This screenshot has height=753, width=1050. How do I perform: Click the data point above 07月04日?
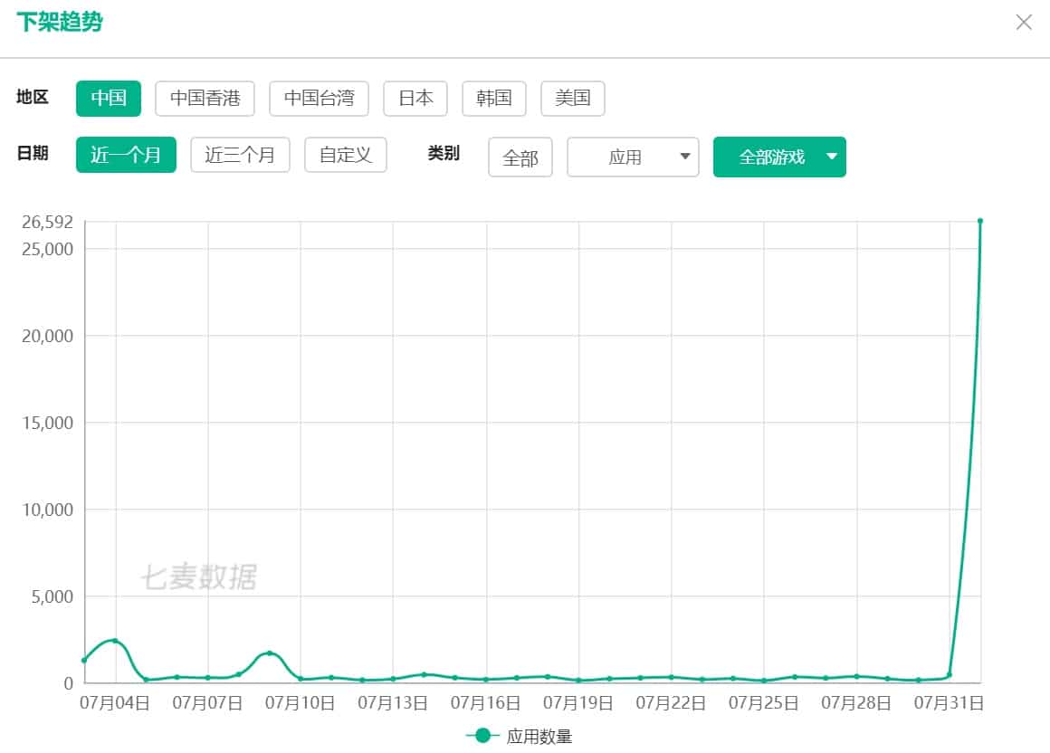[x=115, y=641]
